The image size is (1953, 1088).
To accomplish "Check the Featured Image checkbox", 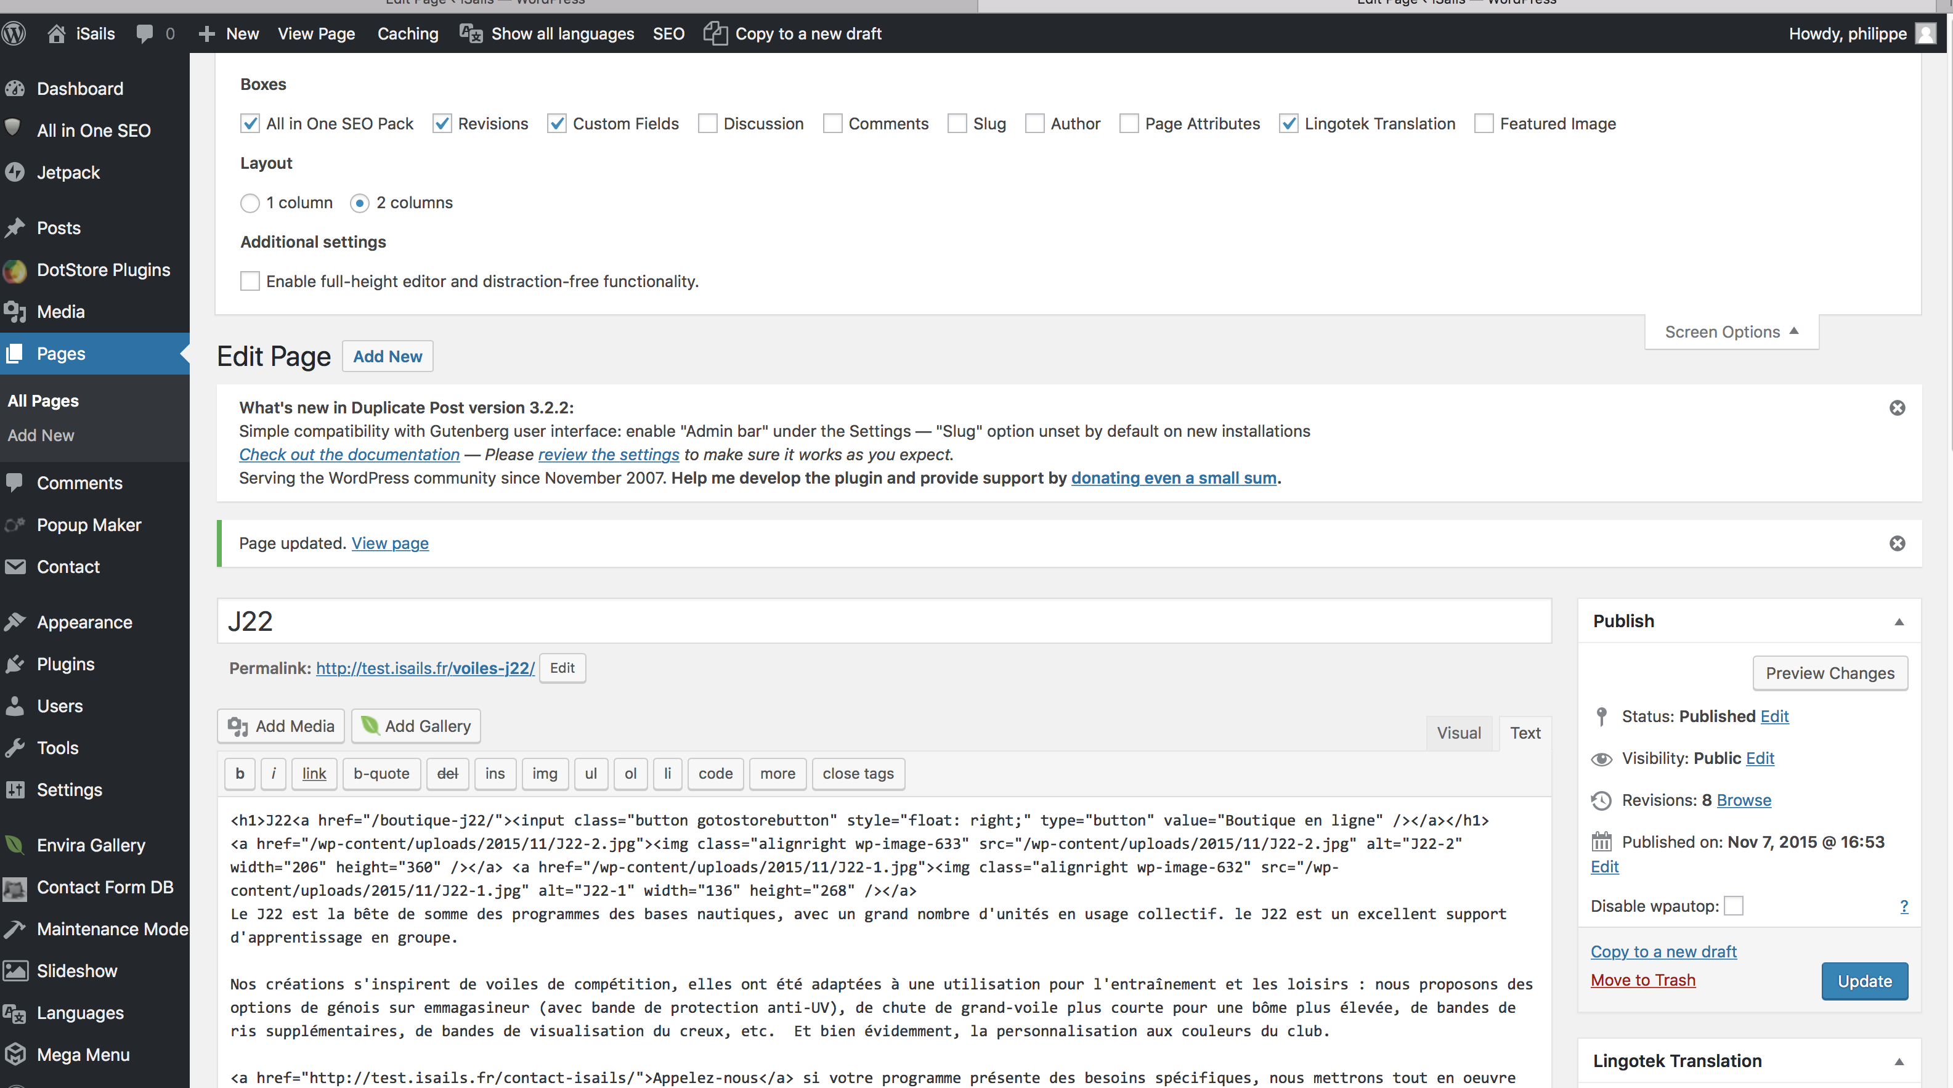I will coord(1484,124).
